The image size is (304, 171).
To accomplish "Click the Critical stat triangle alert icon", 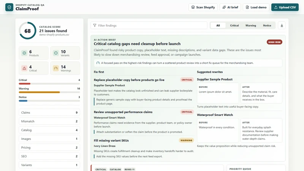I will click(x=24, y=68).
